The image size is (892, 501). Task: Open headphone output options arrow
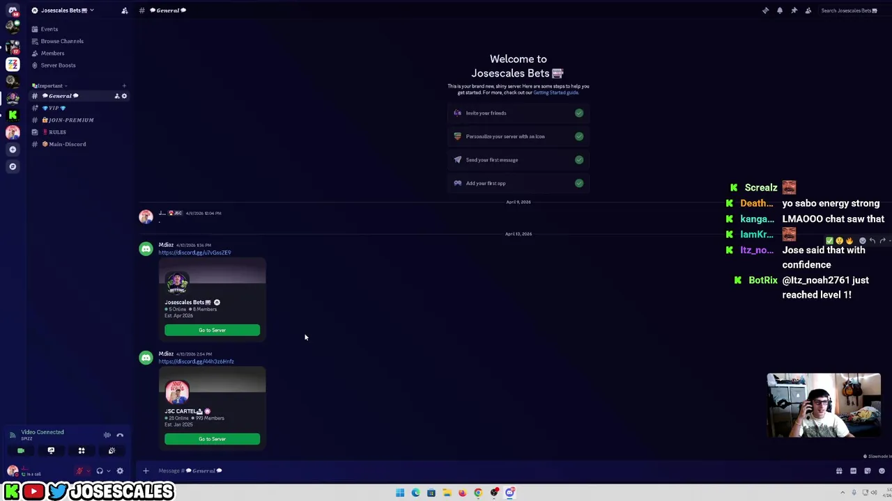108,471
